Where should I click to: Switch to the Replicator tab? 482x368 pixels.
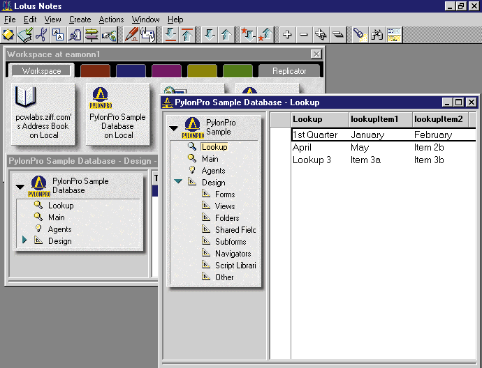pyautogui.click(x=289, y=71)
